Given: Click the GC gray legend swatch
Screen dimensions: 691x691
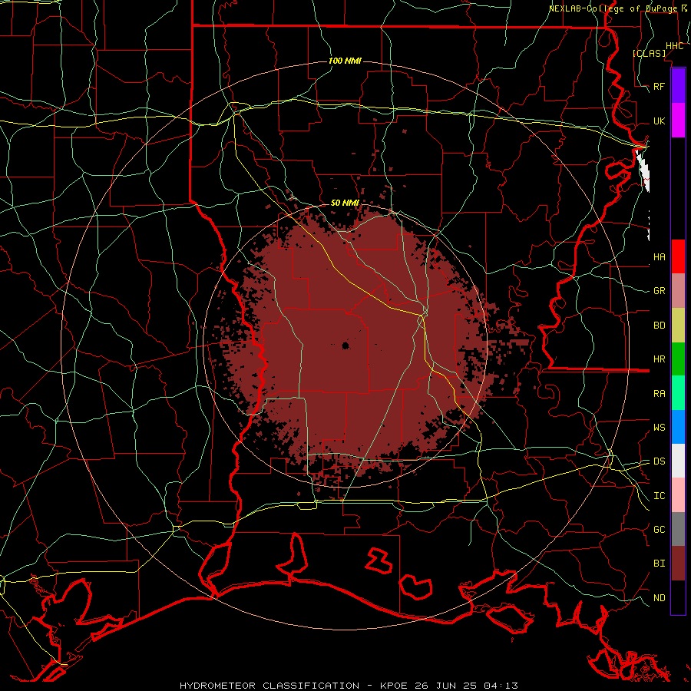Looking at the screenshot, I should pos(678,529).
